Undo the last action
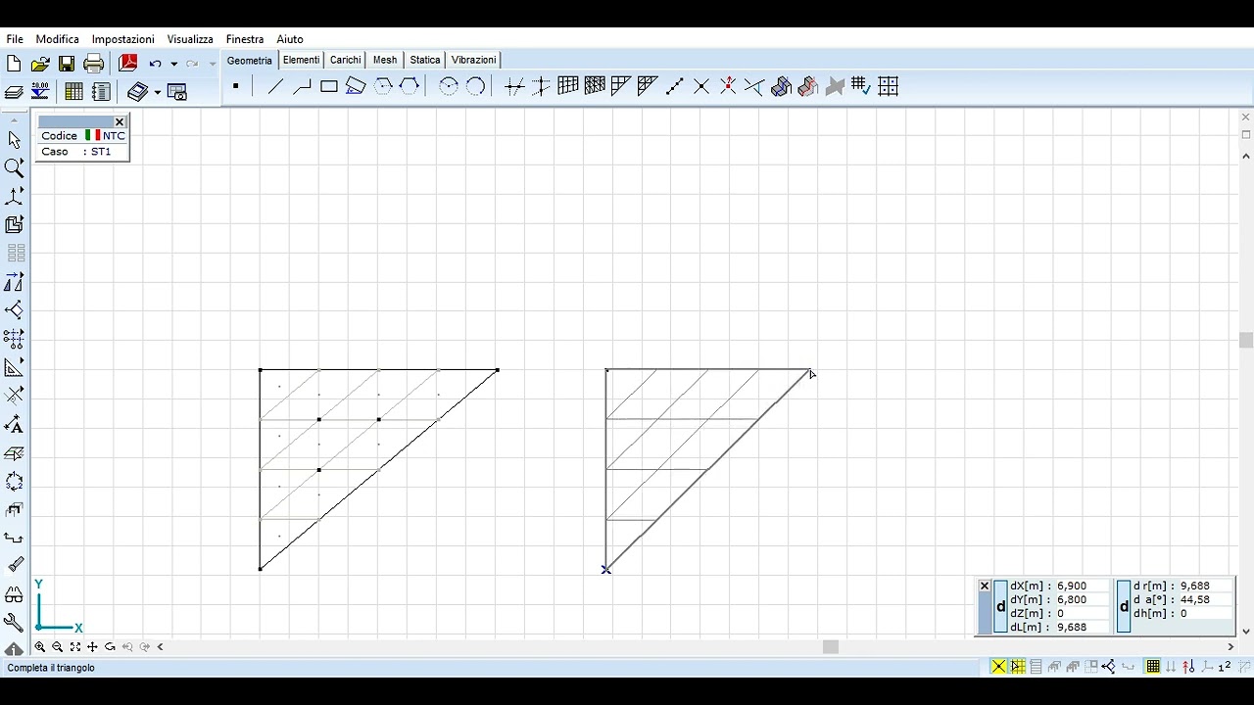 155,64
